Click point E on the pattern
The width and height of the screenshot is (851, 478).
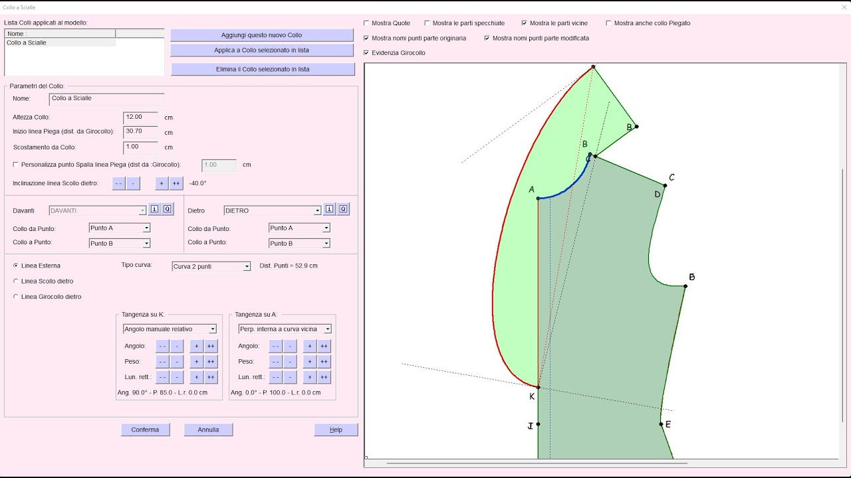click(661, 424)
